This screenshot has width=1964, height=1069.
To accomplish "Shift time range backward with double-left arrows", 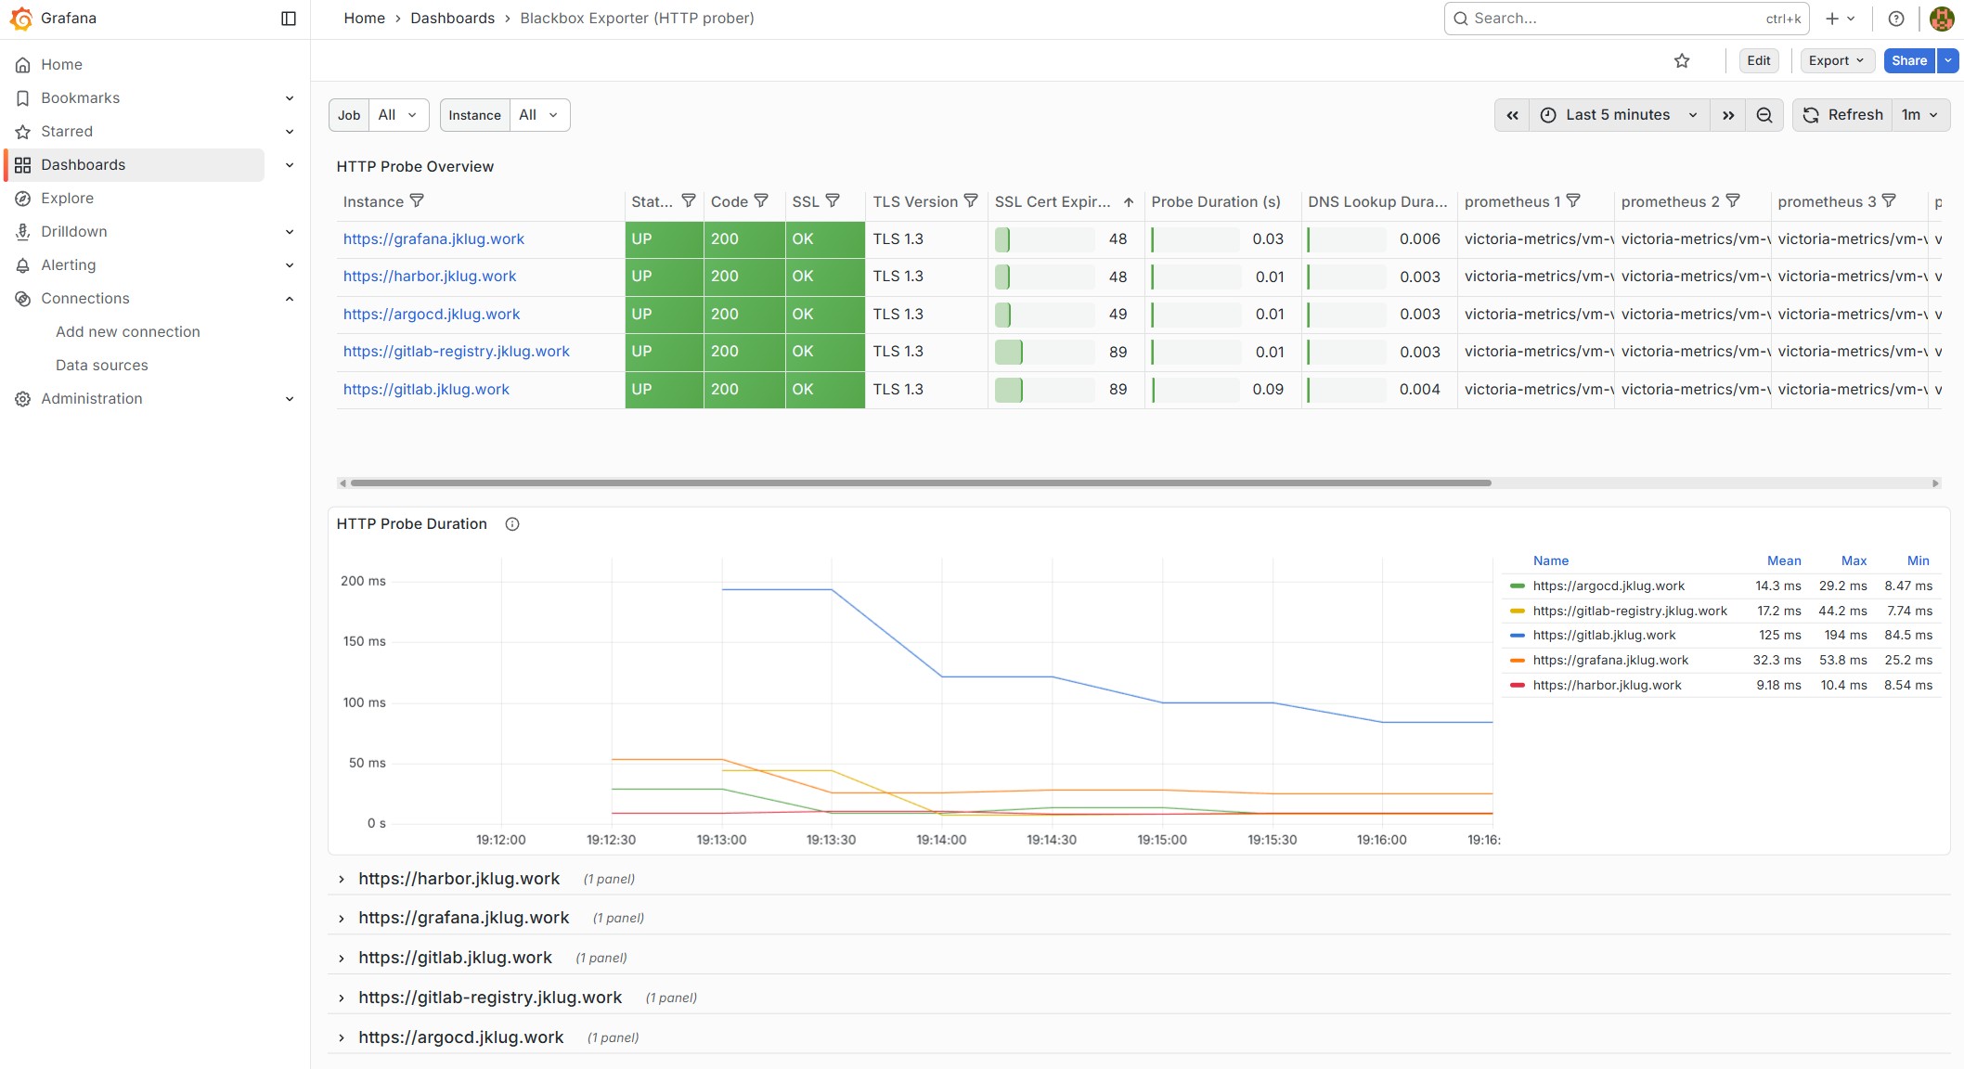I will coord(1512,115).
